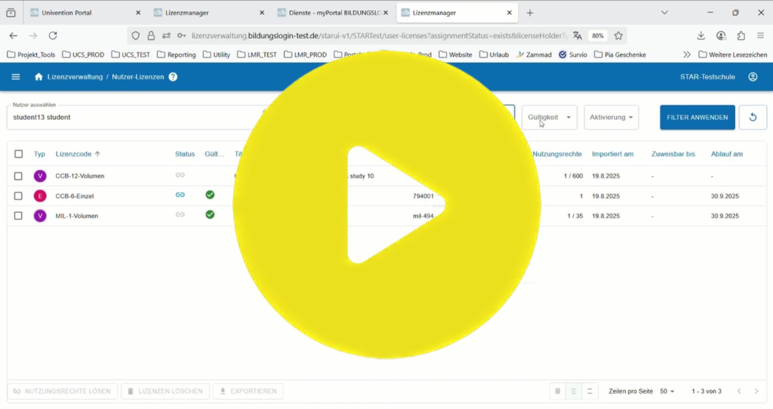Click the reset filters refresh icon
The image size is (773, 409).
[x=753, y=117]
